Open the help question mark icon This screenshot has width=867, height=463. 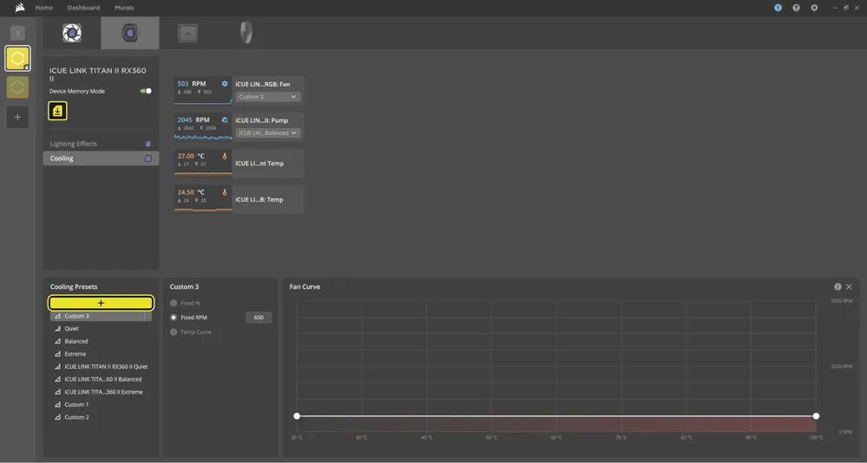[796, 8]
